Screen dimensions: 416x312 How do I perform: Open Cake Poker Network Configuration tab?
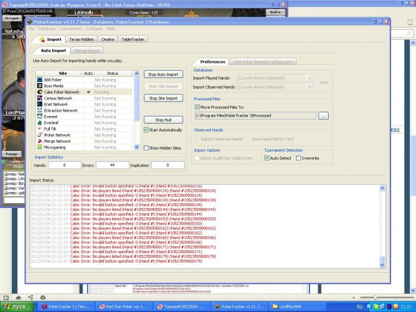(263, 62)
